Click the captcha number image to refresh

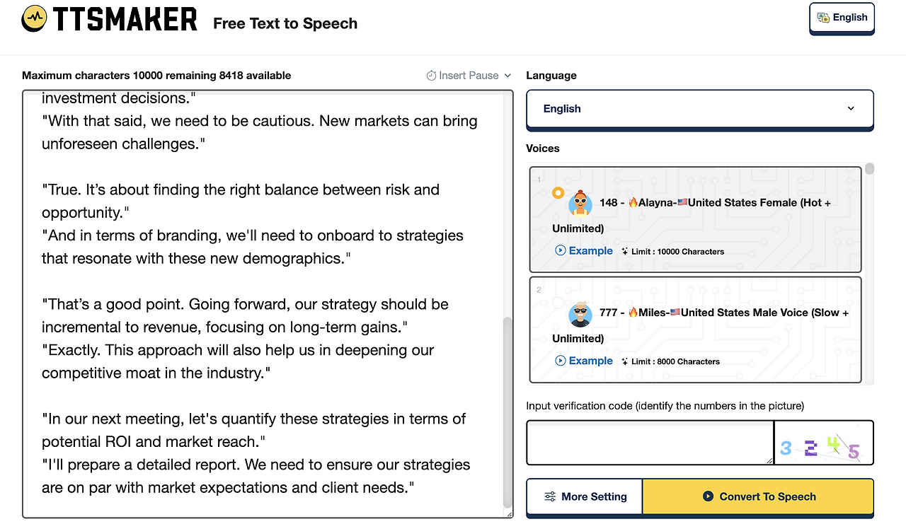823,443
